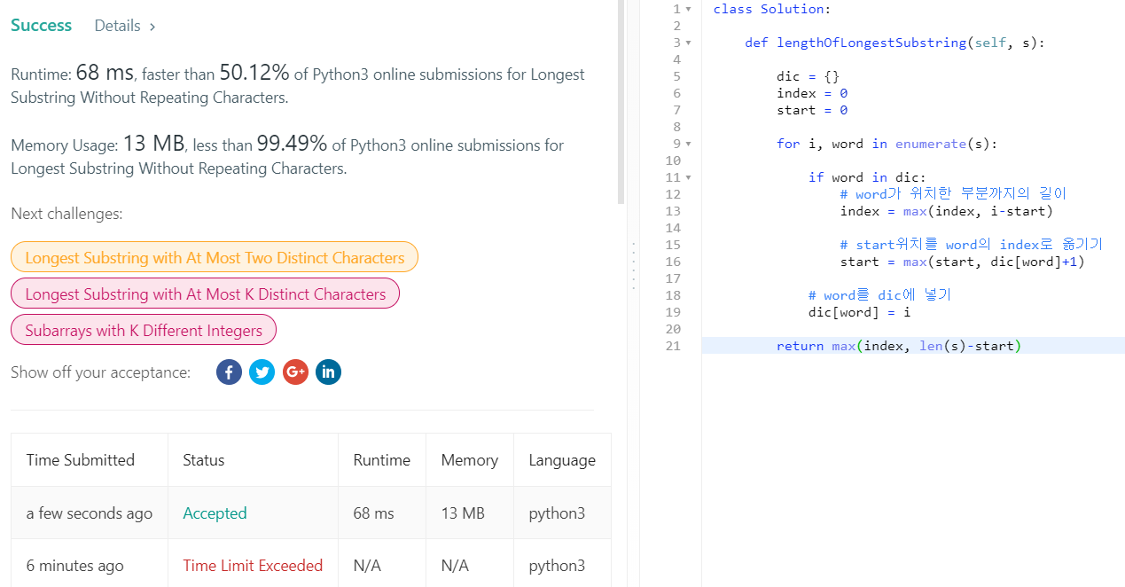Image resolution: width=1125 pixels, height=587 pixels.
Task: Click code line 'start = 0'
Action: [812, 110]
